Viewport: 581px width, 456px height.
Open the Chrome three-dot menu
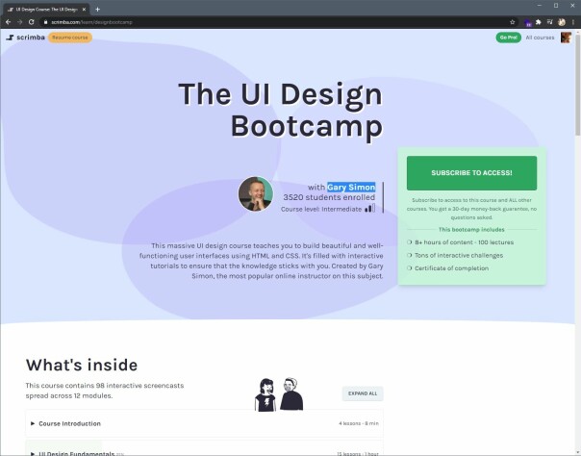(x=573, y=22)
